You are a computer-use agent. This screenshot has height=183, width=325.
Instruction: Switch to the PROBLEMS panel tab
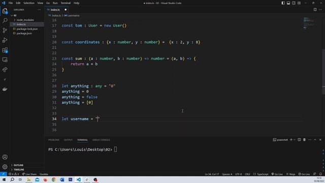pyautogui.click(x=54, y=140)
